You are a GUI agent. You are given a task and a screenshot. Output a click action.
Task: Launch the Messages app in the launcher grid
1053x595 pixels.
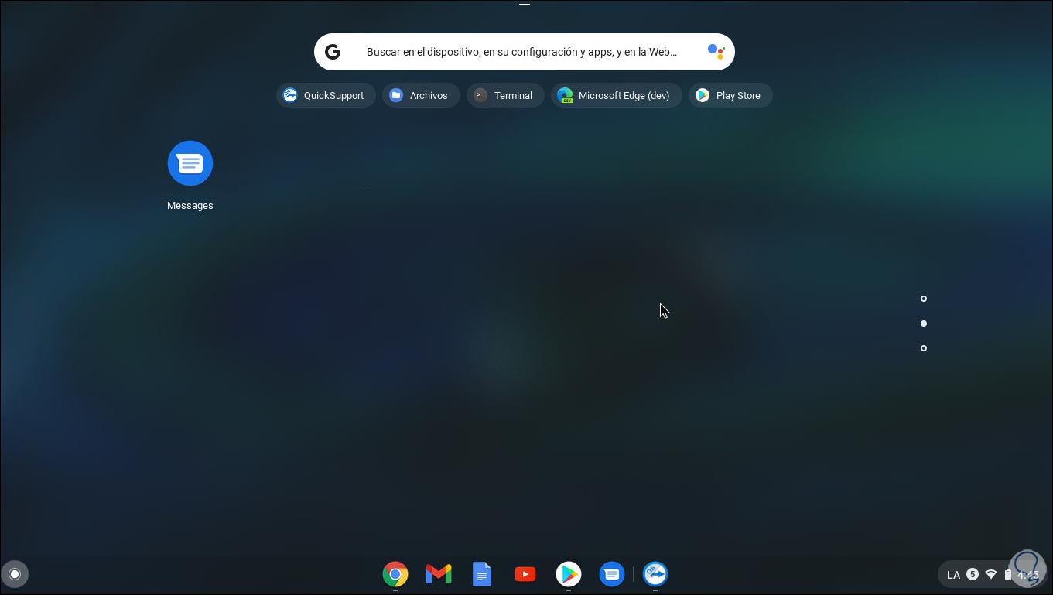[190, 175]
